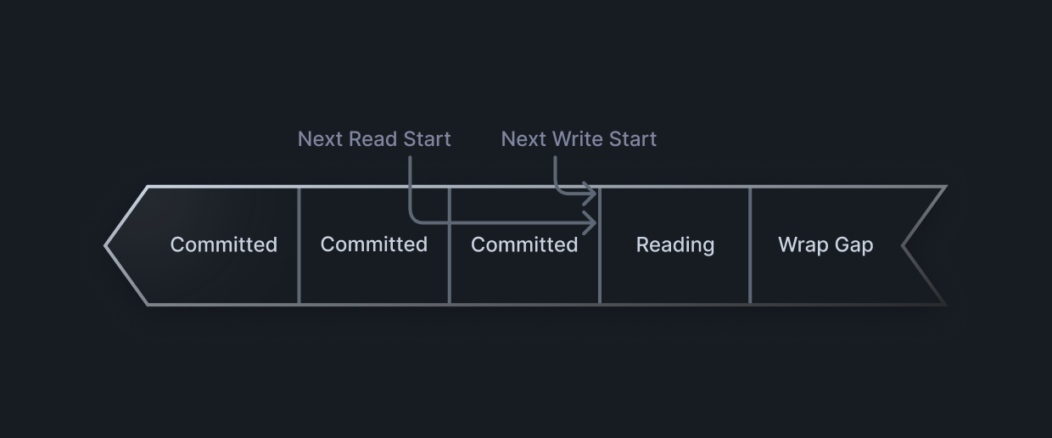Screen dimensions: 1052x438
Task: Click the Next Write Start arrowhead
Action: [591, 194]
